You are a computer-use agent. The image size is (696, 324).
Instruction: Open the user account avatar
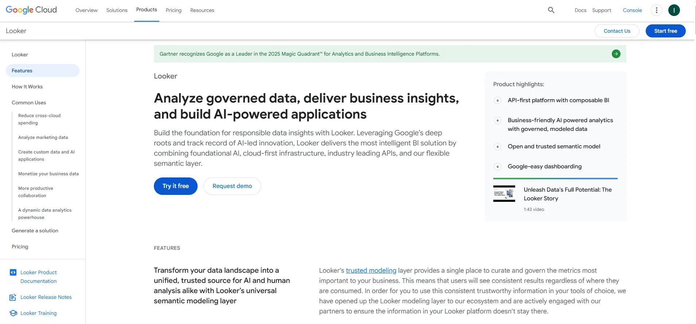(x=674, y=10)
